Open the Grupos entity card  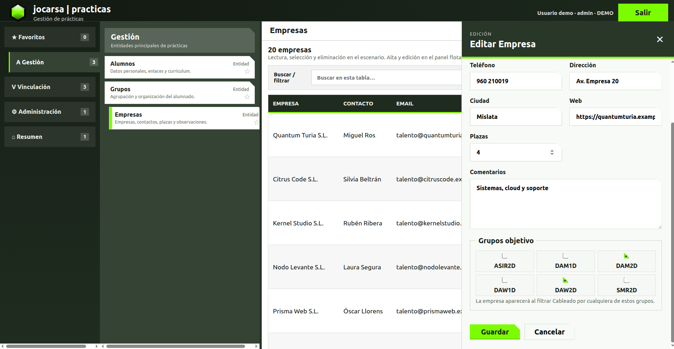(179, 93)
